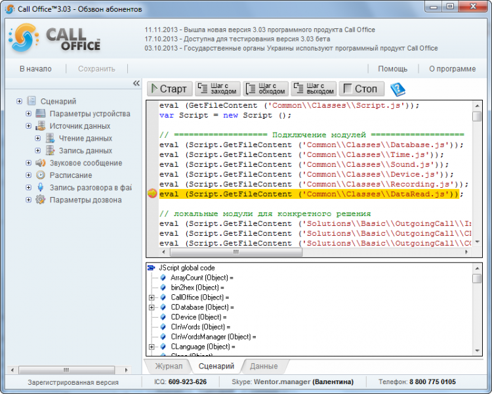Click the code editor vertical scrollbar thumb
Screen dimensions: 492x394
coord(477,117)
